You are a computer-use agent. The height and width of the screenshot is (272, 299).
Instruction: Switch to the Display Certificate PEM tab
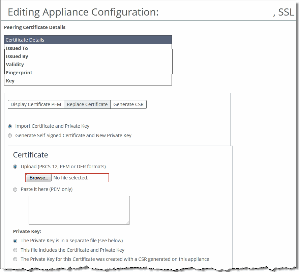click(x=36, y=104)
